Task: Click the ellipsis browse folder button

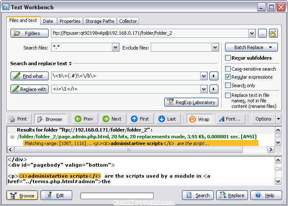Action: [x=262, y=33]
